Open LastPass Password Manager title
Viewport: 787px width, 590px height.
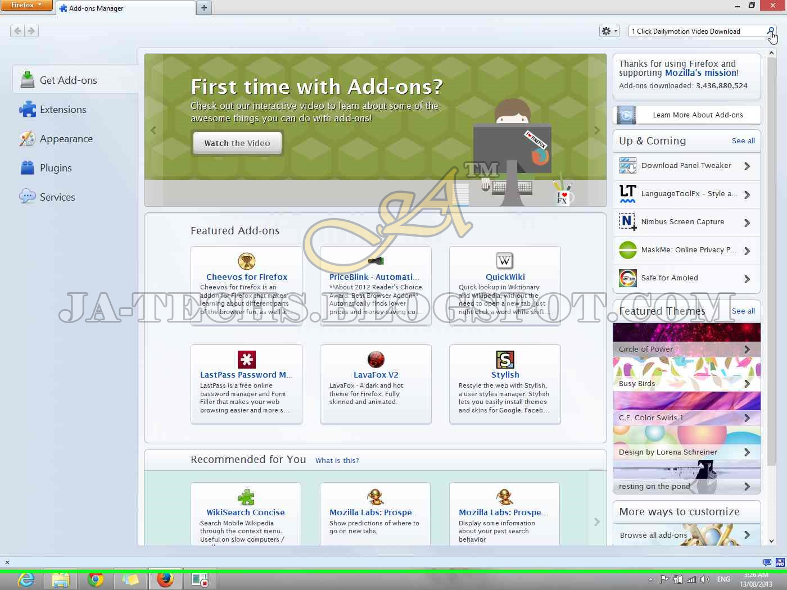246,375
